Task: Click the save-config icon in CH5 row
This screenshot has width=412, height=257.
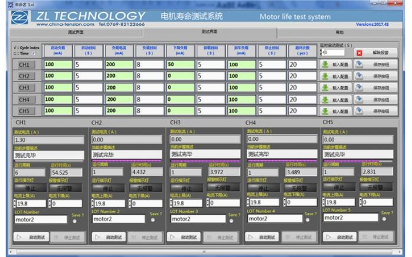Action: point(359,111)
